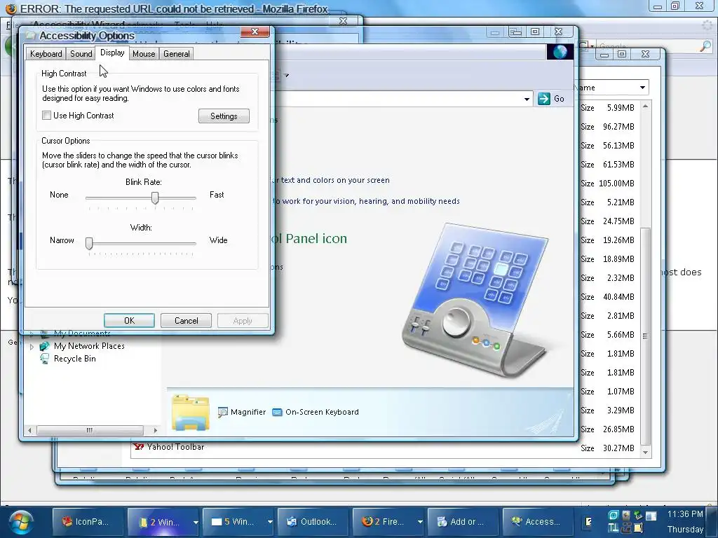
Task: Click the cursor Width slider thumb
Action: coord(89,243)
